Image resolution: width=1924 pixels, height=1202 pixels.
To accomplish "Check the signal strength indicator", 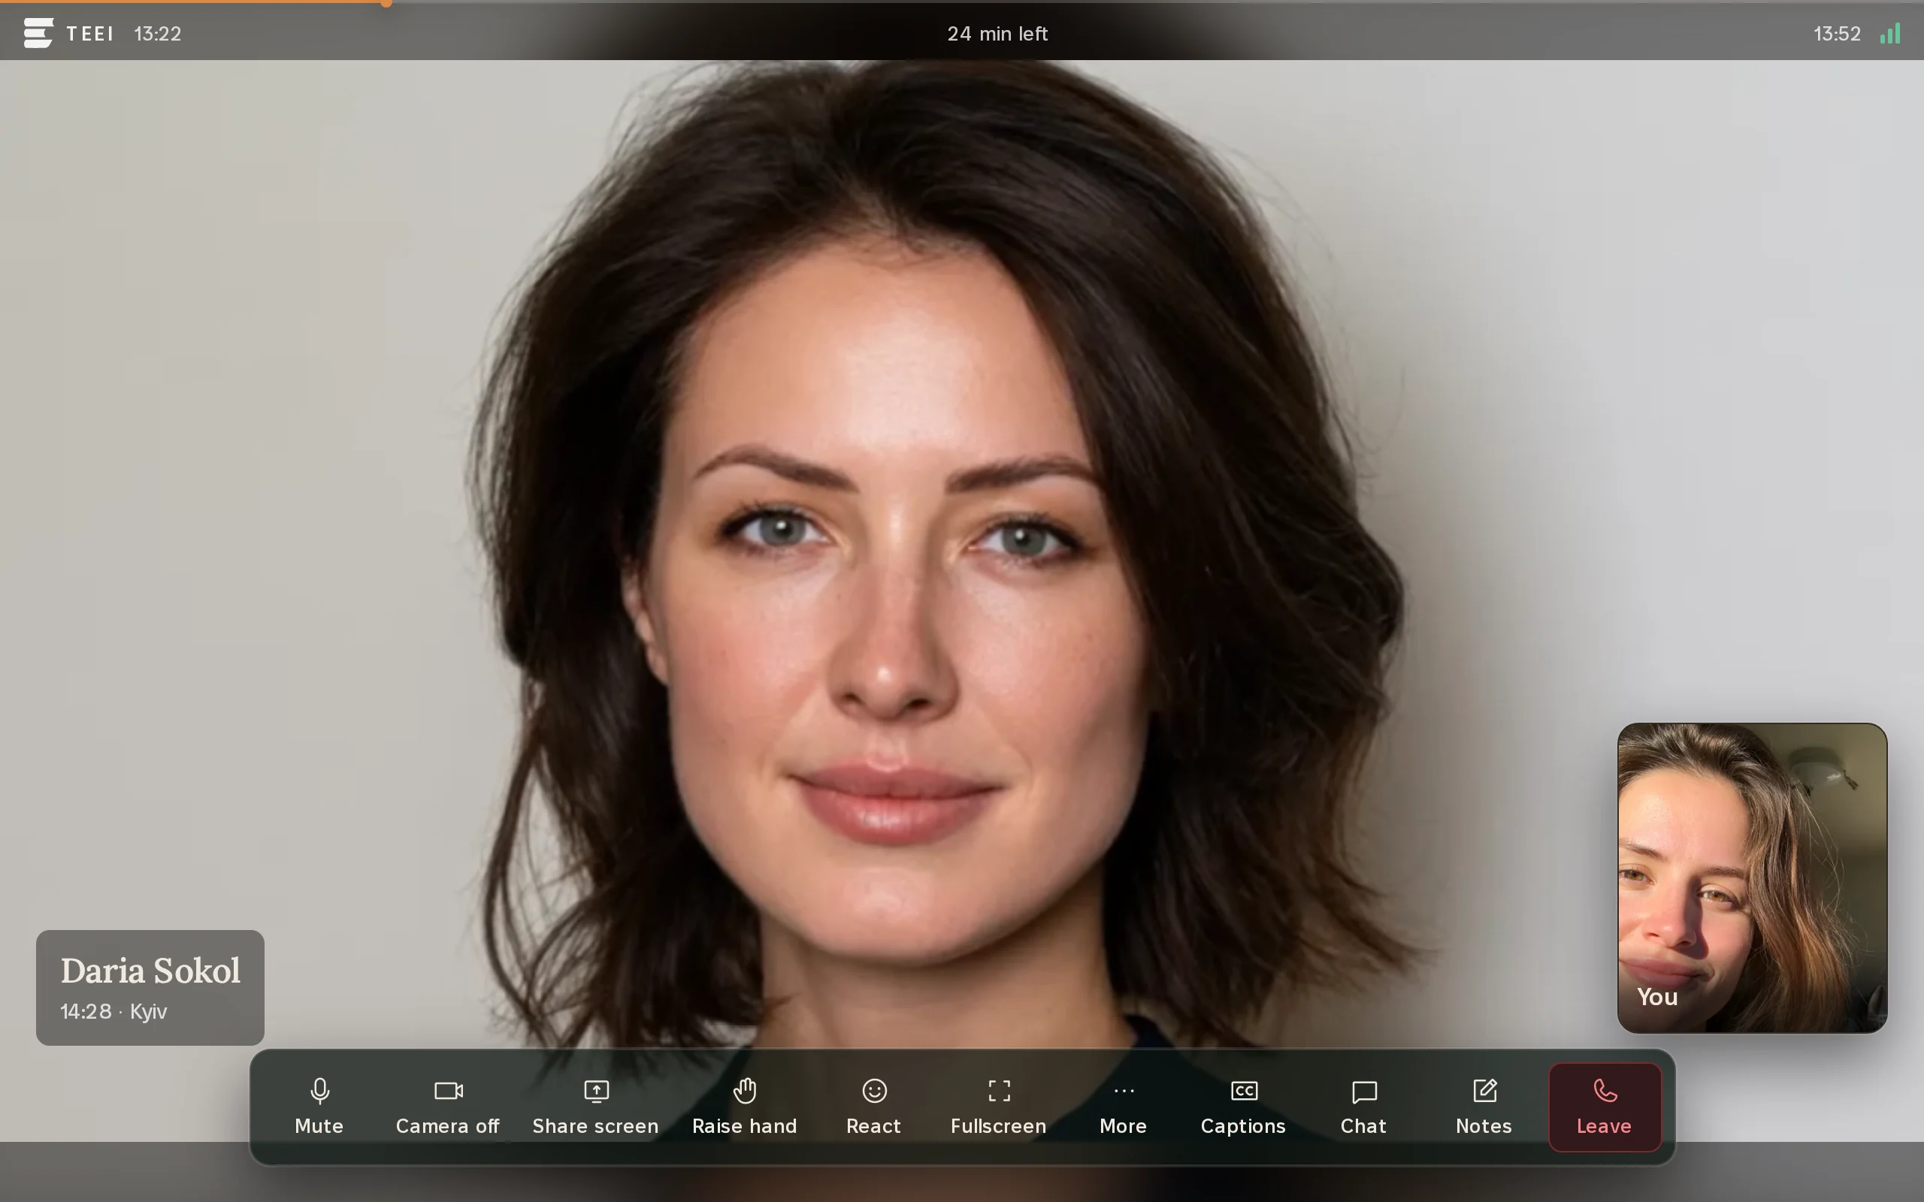I will point(1890,33).
